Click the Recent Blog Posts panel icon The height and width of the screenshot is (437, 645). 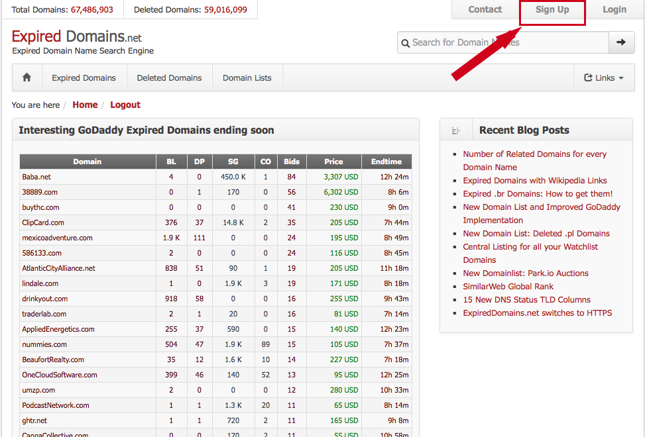(455, 130)
